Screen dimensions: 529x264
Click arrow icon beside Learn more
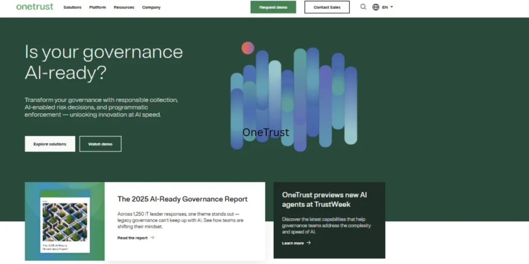tap(308, 242)
